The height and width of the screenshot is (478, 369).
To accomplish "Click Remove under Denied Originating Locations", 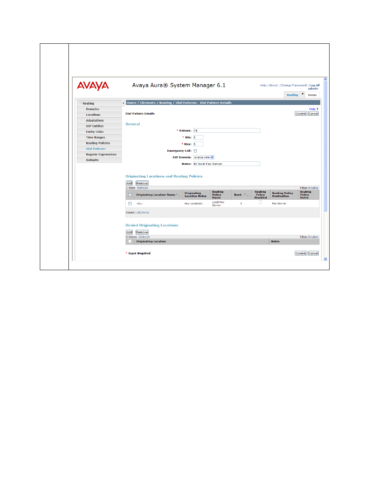I will tap(142, 233).
